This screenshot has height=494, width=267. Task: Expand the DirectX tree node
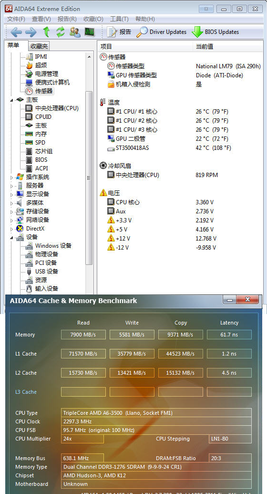tap(12, 229)
